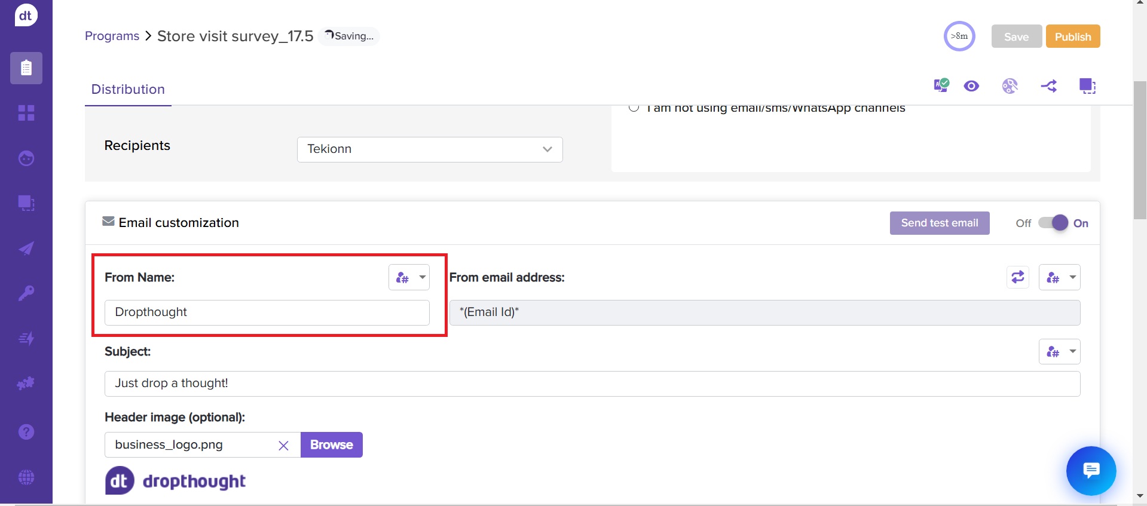
Task: Open the dashboard grid icon in sidebar
Action: tap(26, 113)
